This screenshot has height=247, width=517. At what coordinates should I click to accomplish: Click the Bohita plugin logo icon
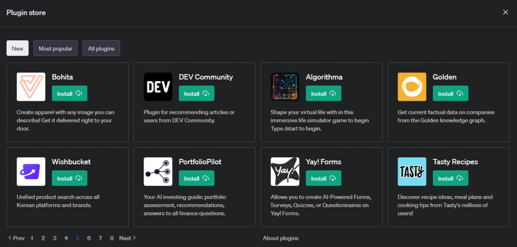(31, 87)
